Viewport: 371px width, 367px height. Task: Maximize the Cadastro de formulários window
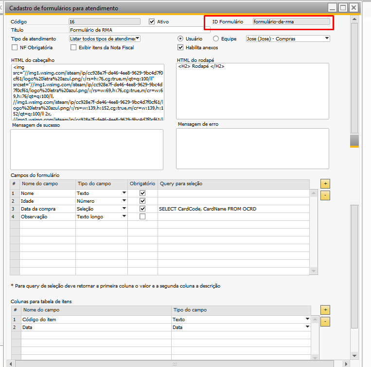coord(343,8)
